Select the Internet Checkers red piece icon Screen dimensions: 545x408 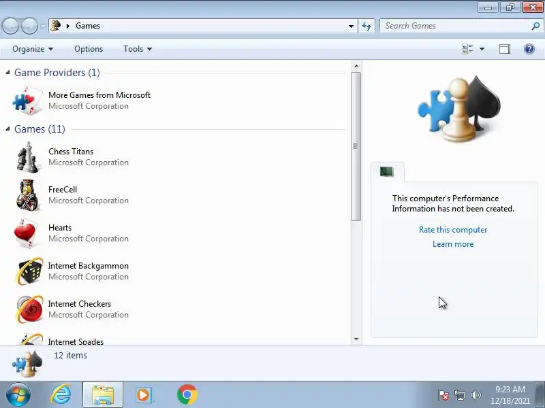pyautogui.click(x=29, y=309)
